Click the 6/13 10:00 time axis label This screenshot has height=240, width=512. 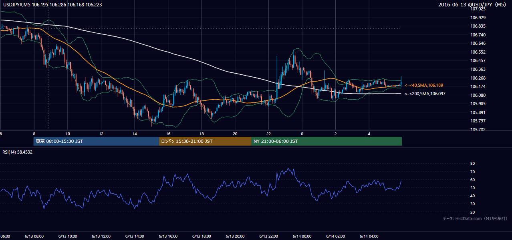pyautogui.click(x=68, y=236)
